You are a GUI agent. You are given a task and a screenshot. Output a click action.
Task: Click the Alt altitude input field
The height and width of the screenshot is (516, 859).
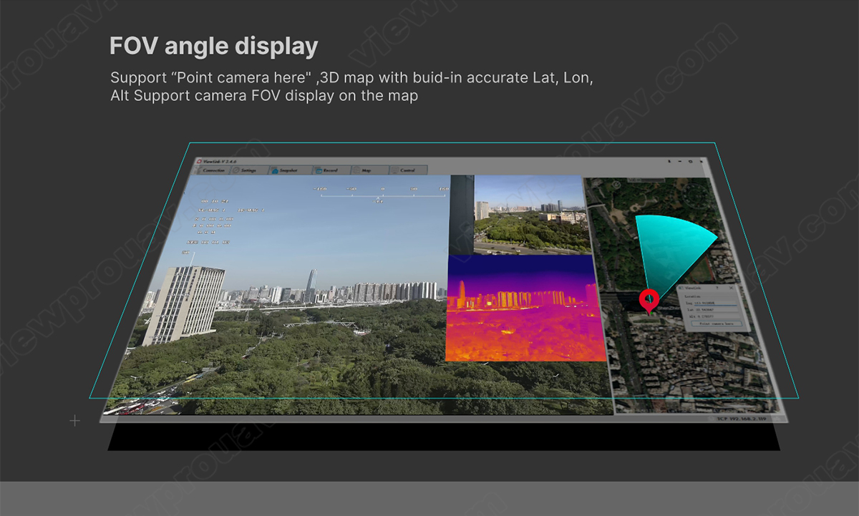[x=719, y=316]
